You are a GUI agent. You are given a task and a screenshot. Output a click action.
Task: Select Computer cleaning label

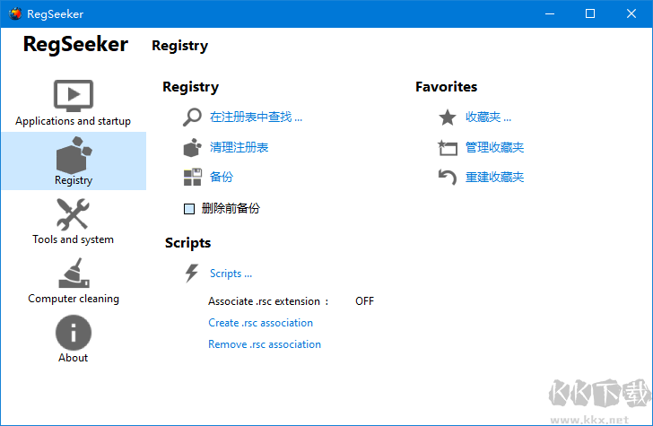click(74, 299)
